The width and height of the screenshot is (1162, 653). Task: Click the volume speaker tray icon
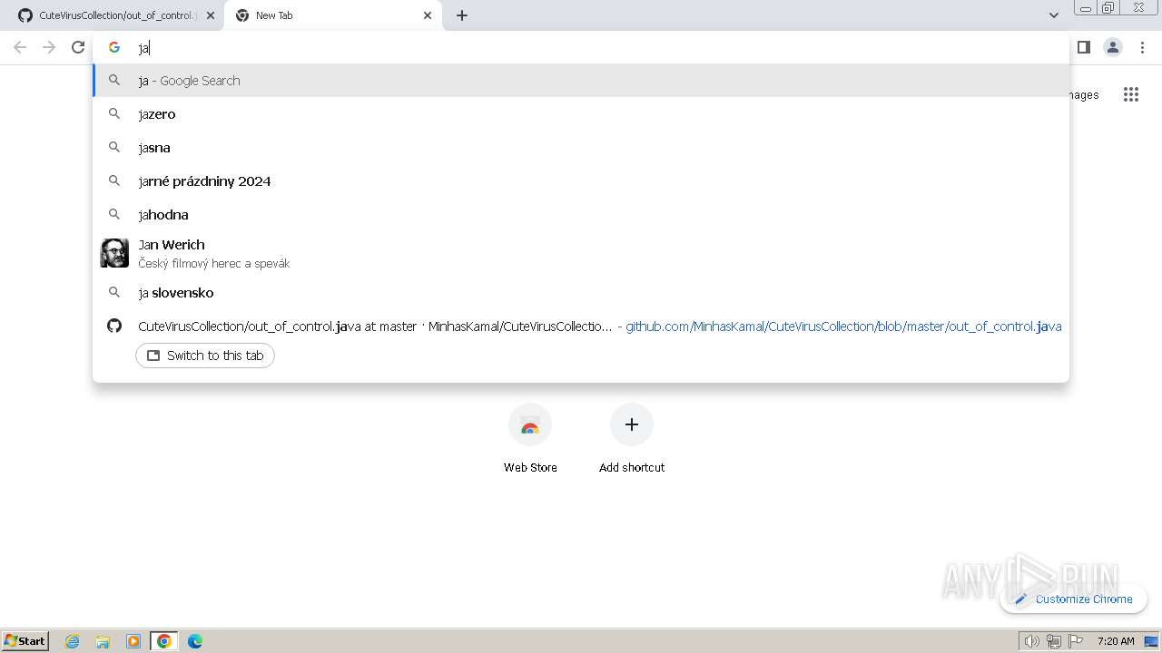(1031, 641)
